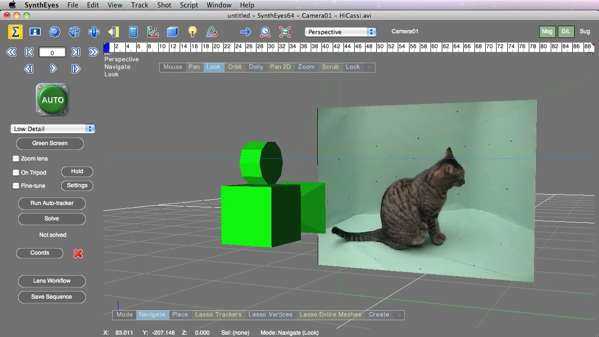
Task: Toggle the D/L indicator button
Action: pos(566,31)
